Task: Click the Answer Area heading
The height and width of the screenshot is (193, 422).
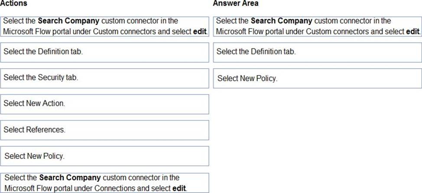Action: point(236,3)
